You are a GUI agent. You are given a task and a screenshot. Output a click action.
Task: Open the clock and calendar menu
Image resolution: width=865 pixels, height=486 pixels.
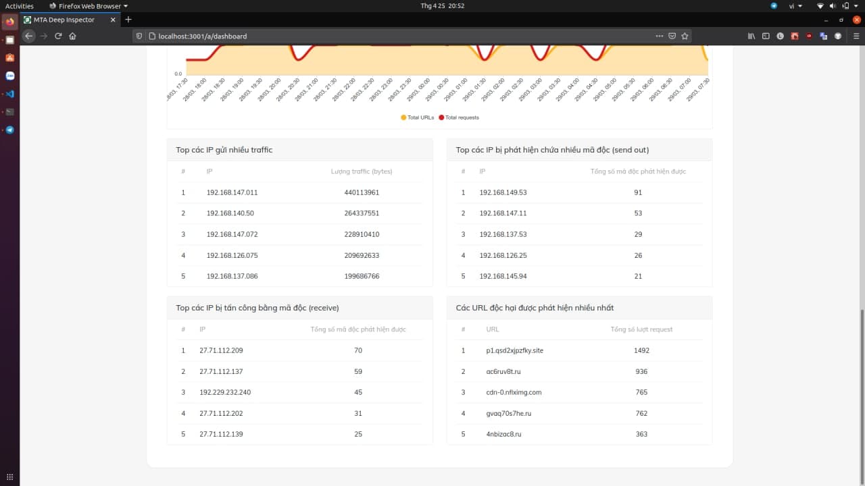point(443,5)
